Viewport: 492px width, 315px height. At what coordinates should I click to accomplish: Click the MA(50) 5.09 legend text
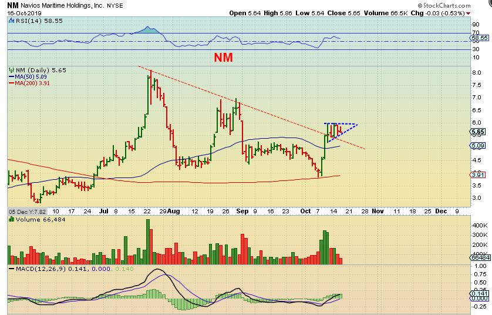click(x=31, y=76)
